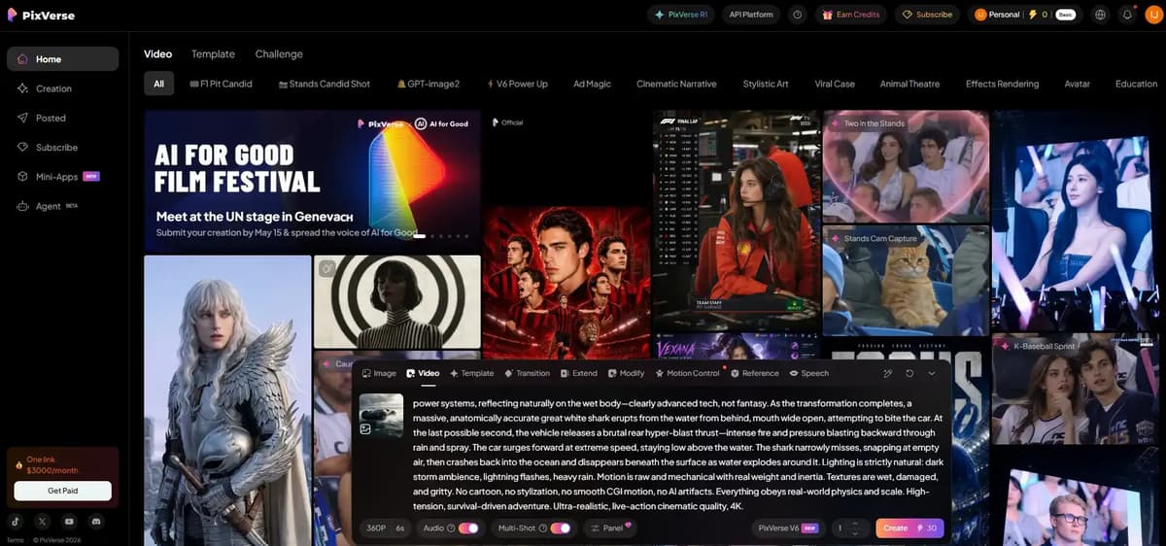Open the Terms link
This screenshot has width=1166, height=546.
click(15, 540)
